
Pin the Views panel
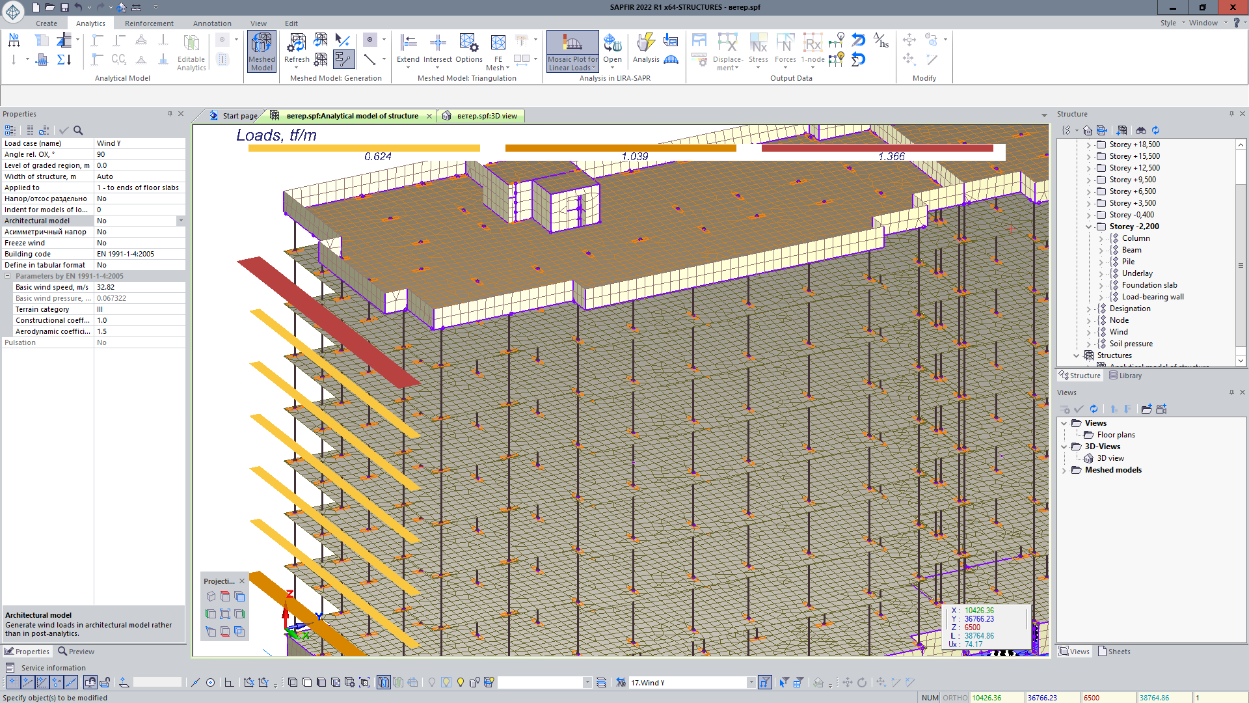(1231, 392)
